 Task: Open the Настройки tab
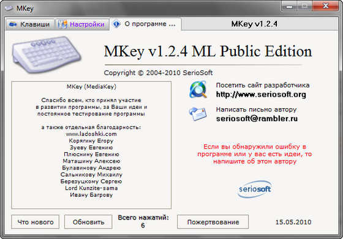82,24
